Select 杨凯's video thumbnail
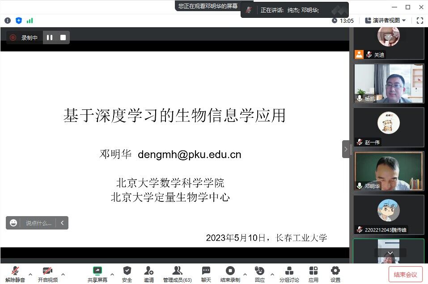428x284 pixels. click(388, 84)
